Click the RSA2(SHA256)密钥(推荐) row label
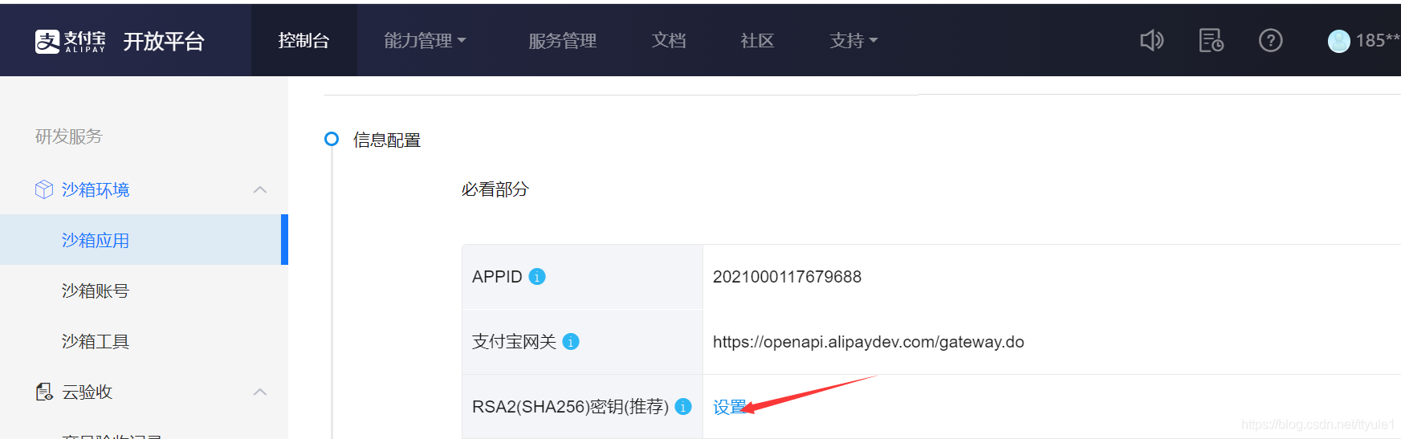The height and width of the screenshot is (439, 1401). (570, 407)
